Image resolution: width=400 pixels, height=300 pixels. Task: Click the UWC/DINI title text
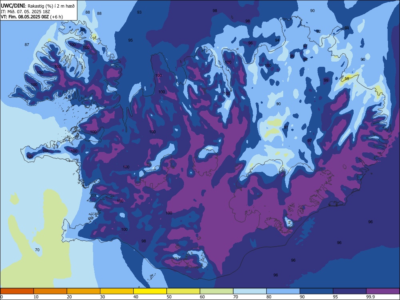(13, 6)
